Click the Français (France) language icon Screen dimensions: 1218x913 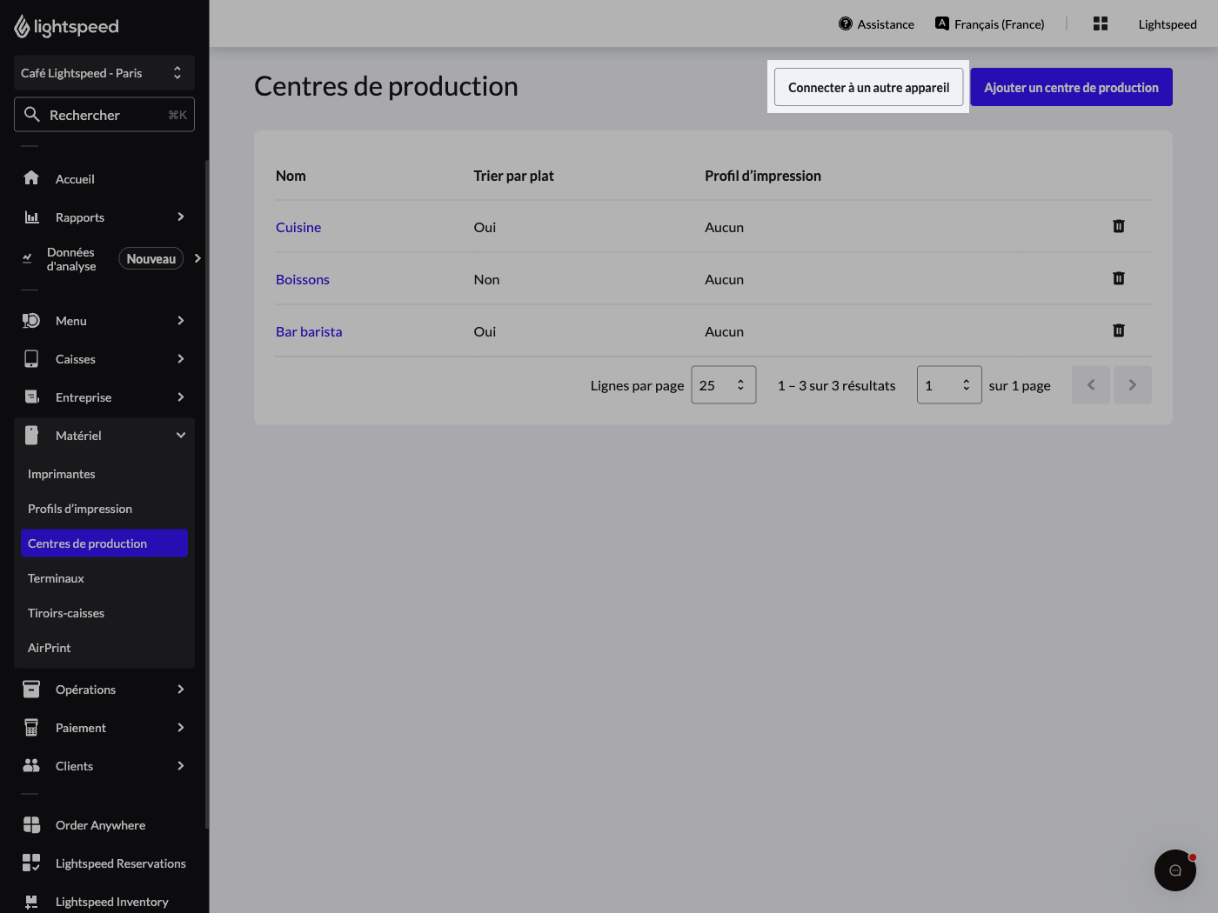point(942,23)
